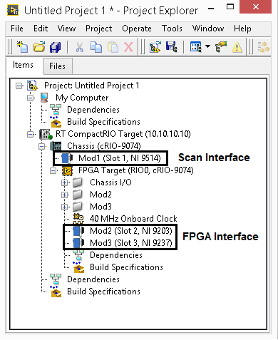278x340 pixels.
Task: Click the Copy toolbar icon
Action: point(96,46)
